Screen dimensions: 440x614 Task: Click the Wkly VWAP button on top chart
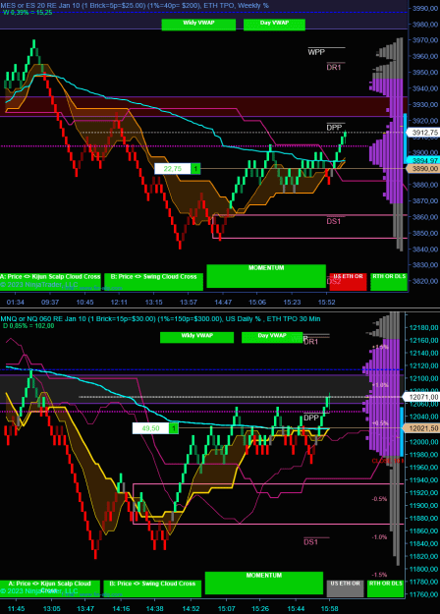(x=198, y=25)
